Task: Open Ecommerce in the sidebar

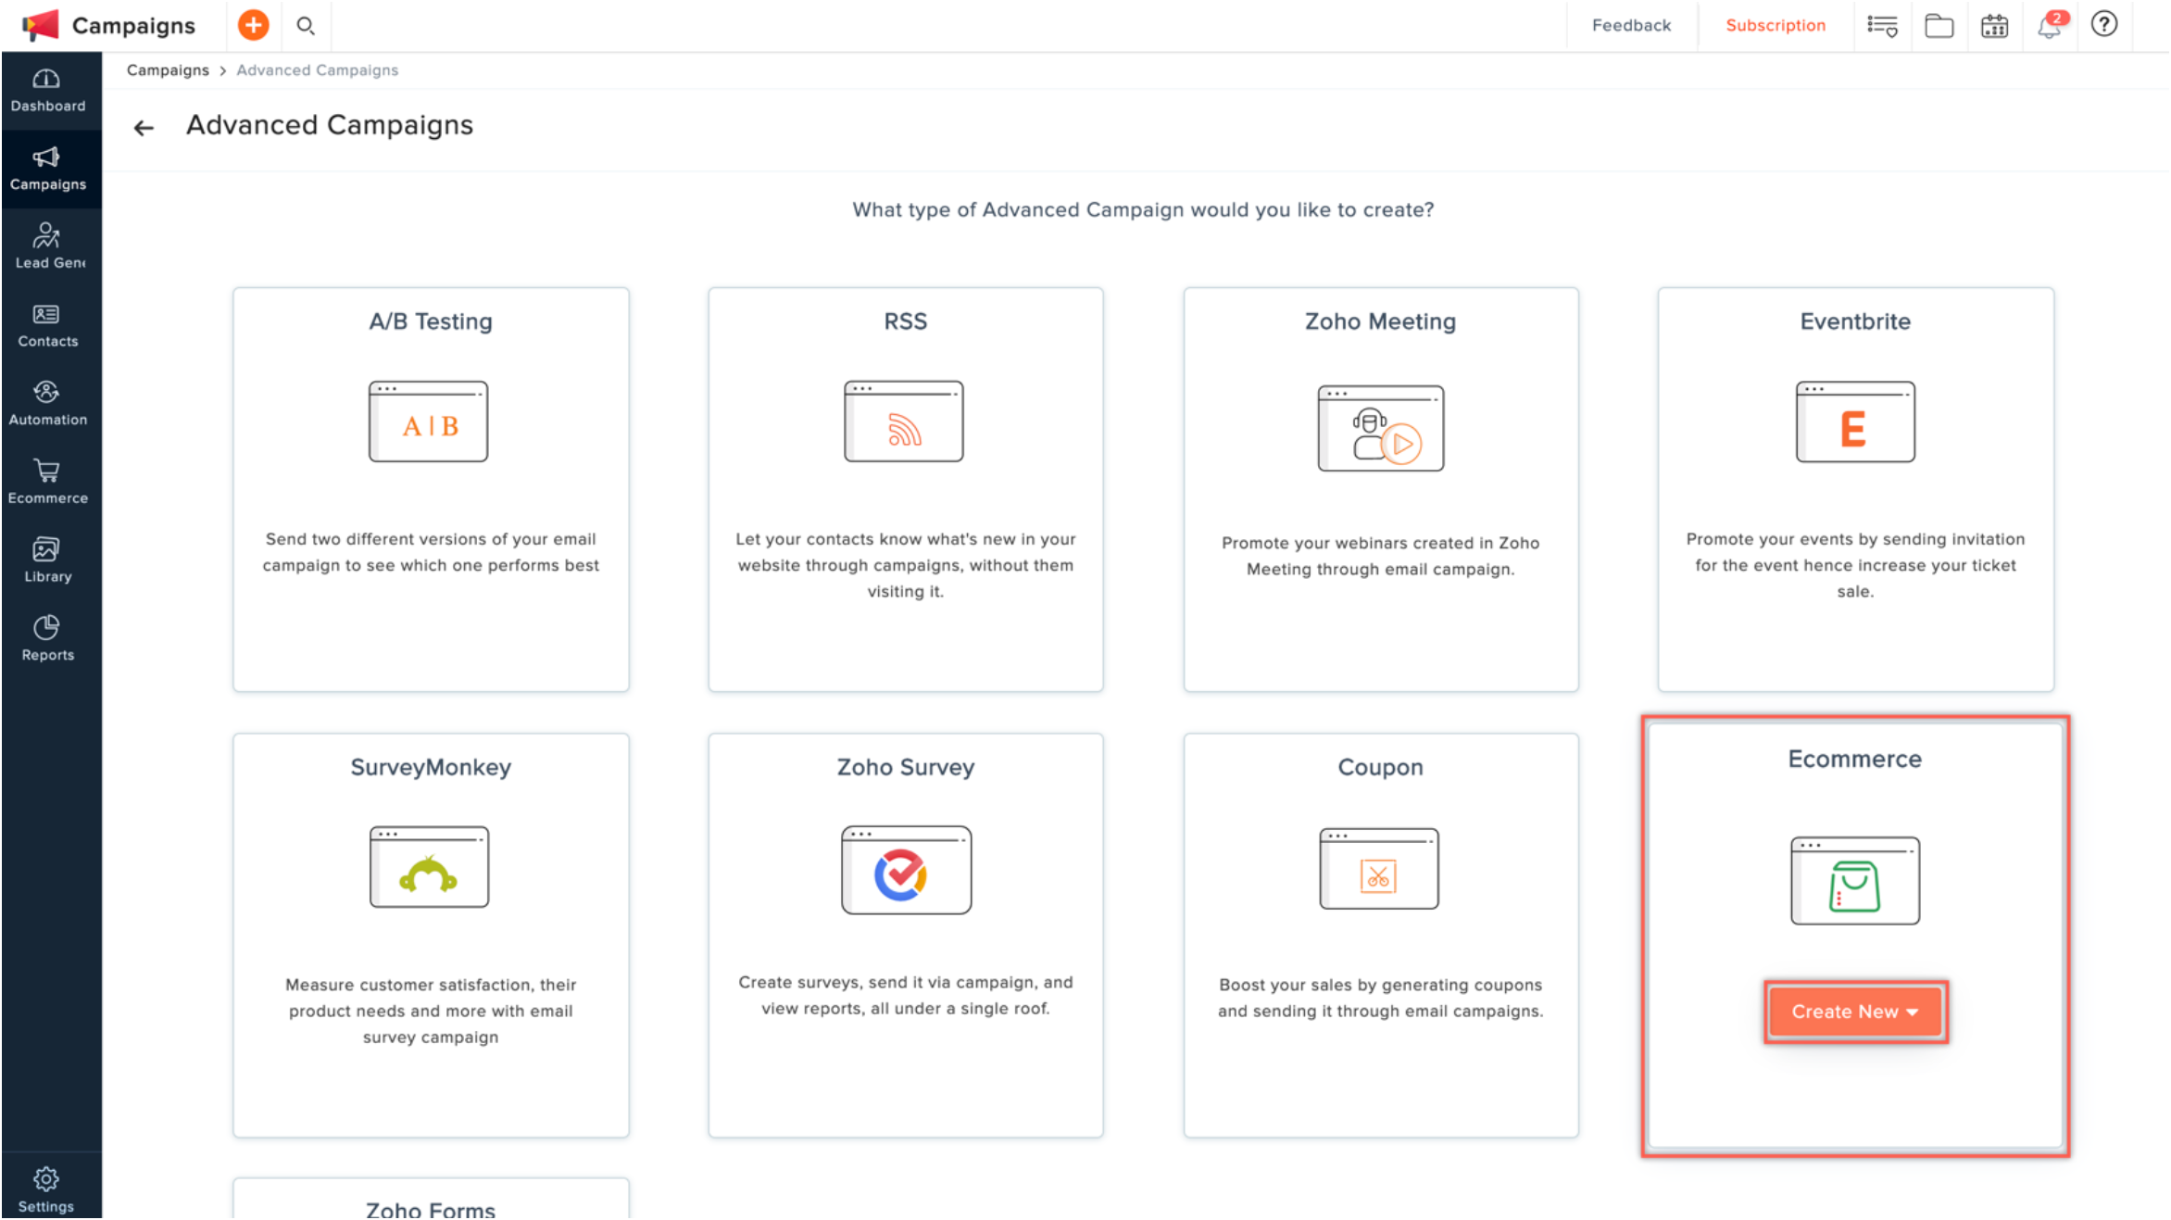Action: pos(48,483)
